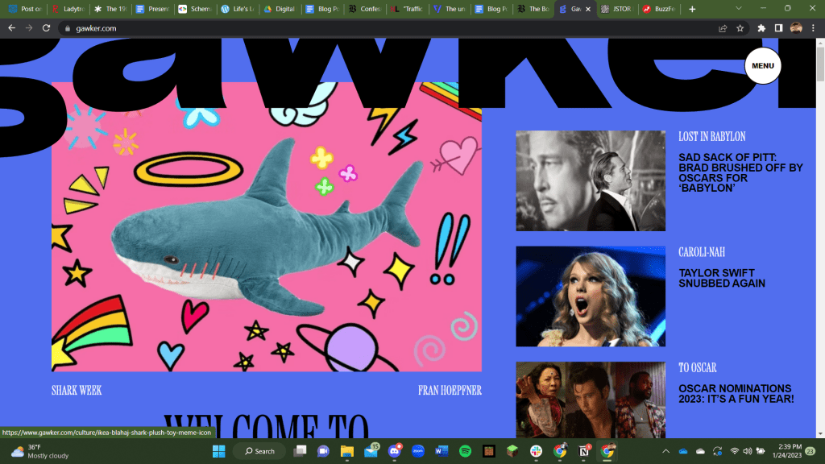Bookmark gawker.com using the star icon

[x=740, y=27]
